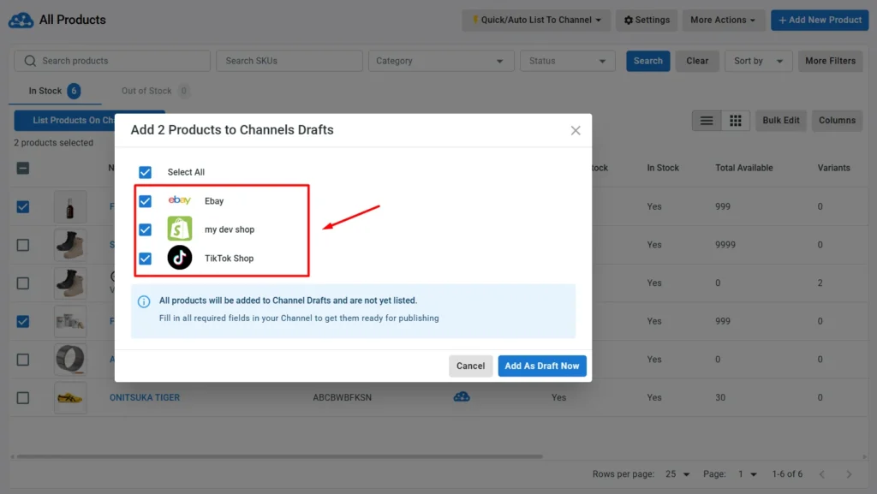Open the Page number dropdown

coord(747,474)
